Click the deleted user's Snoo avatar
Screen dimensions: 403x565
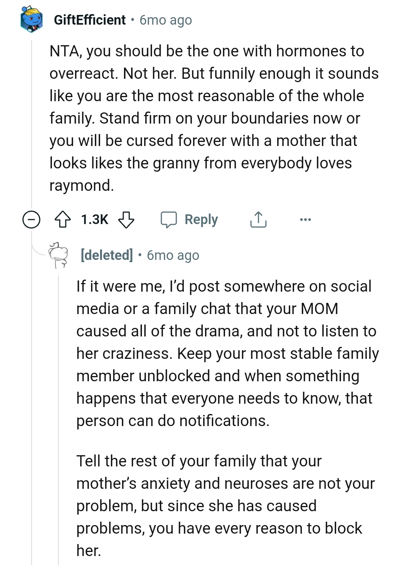pos(58,256)
